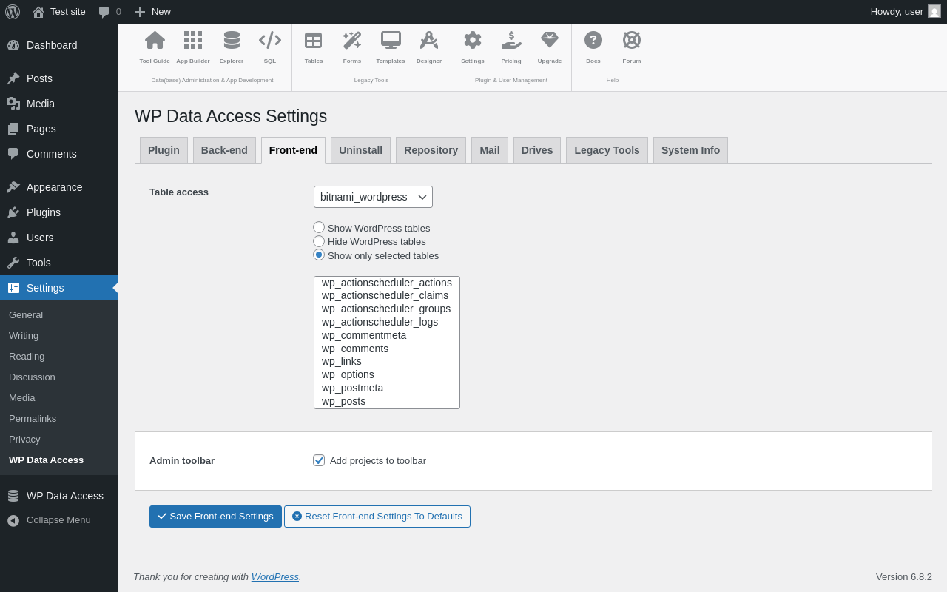This screenshot has width=947, height=592.
Task: Open the Templates monitor icon
Action: point(391,40)
